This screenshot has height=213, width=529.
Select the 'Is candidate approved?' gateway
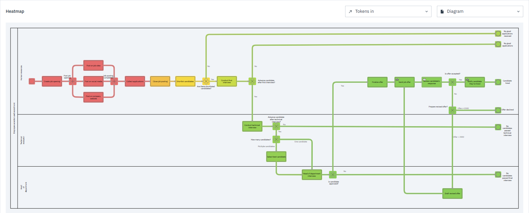coord(333,175)
